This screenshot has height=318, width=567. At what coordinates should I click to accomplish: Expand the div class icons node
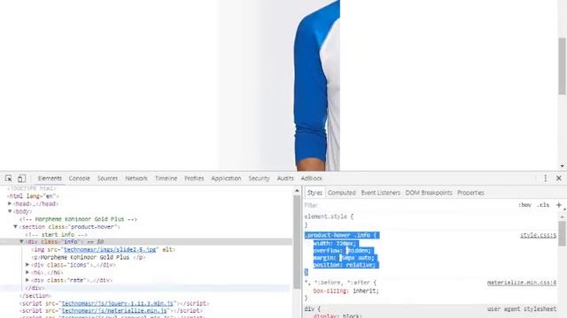click(27, 265)
